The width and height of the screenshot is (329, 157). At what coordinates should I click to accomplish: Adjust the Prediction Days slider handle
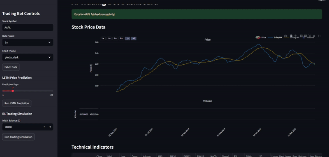[13, 91]
